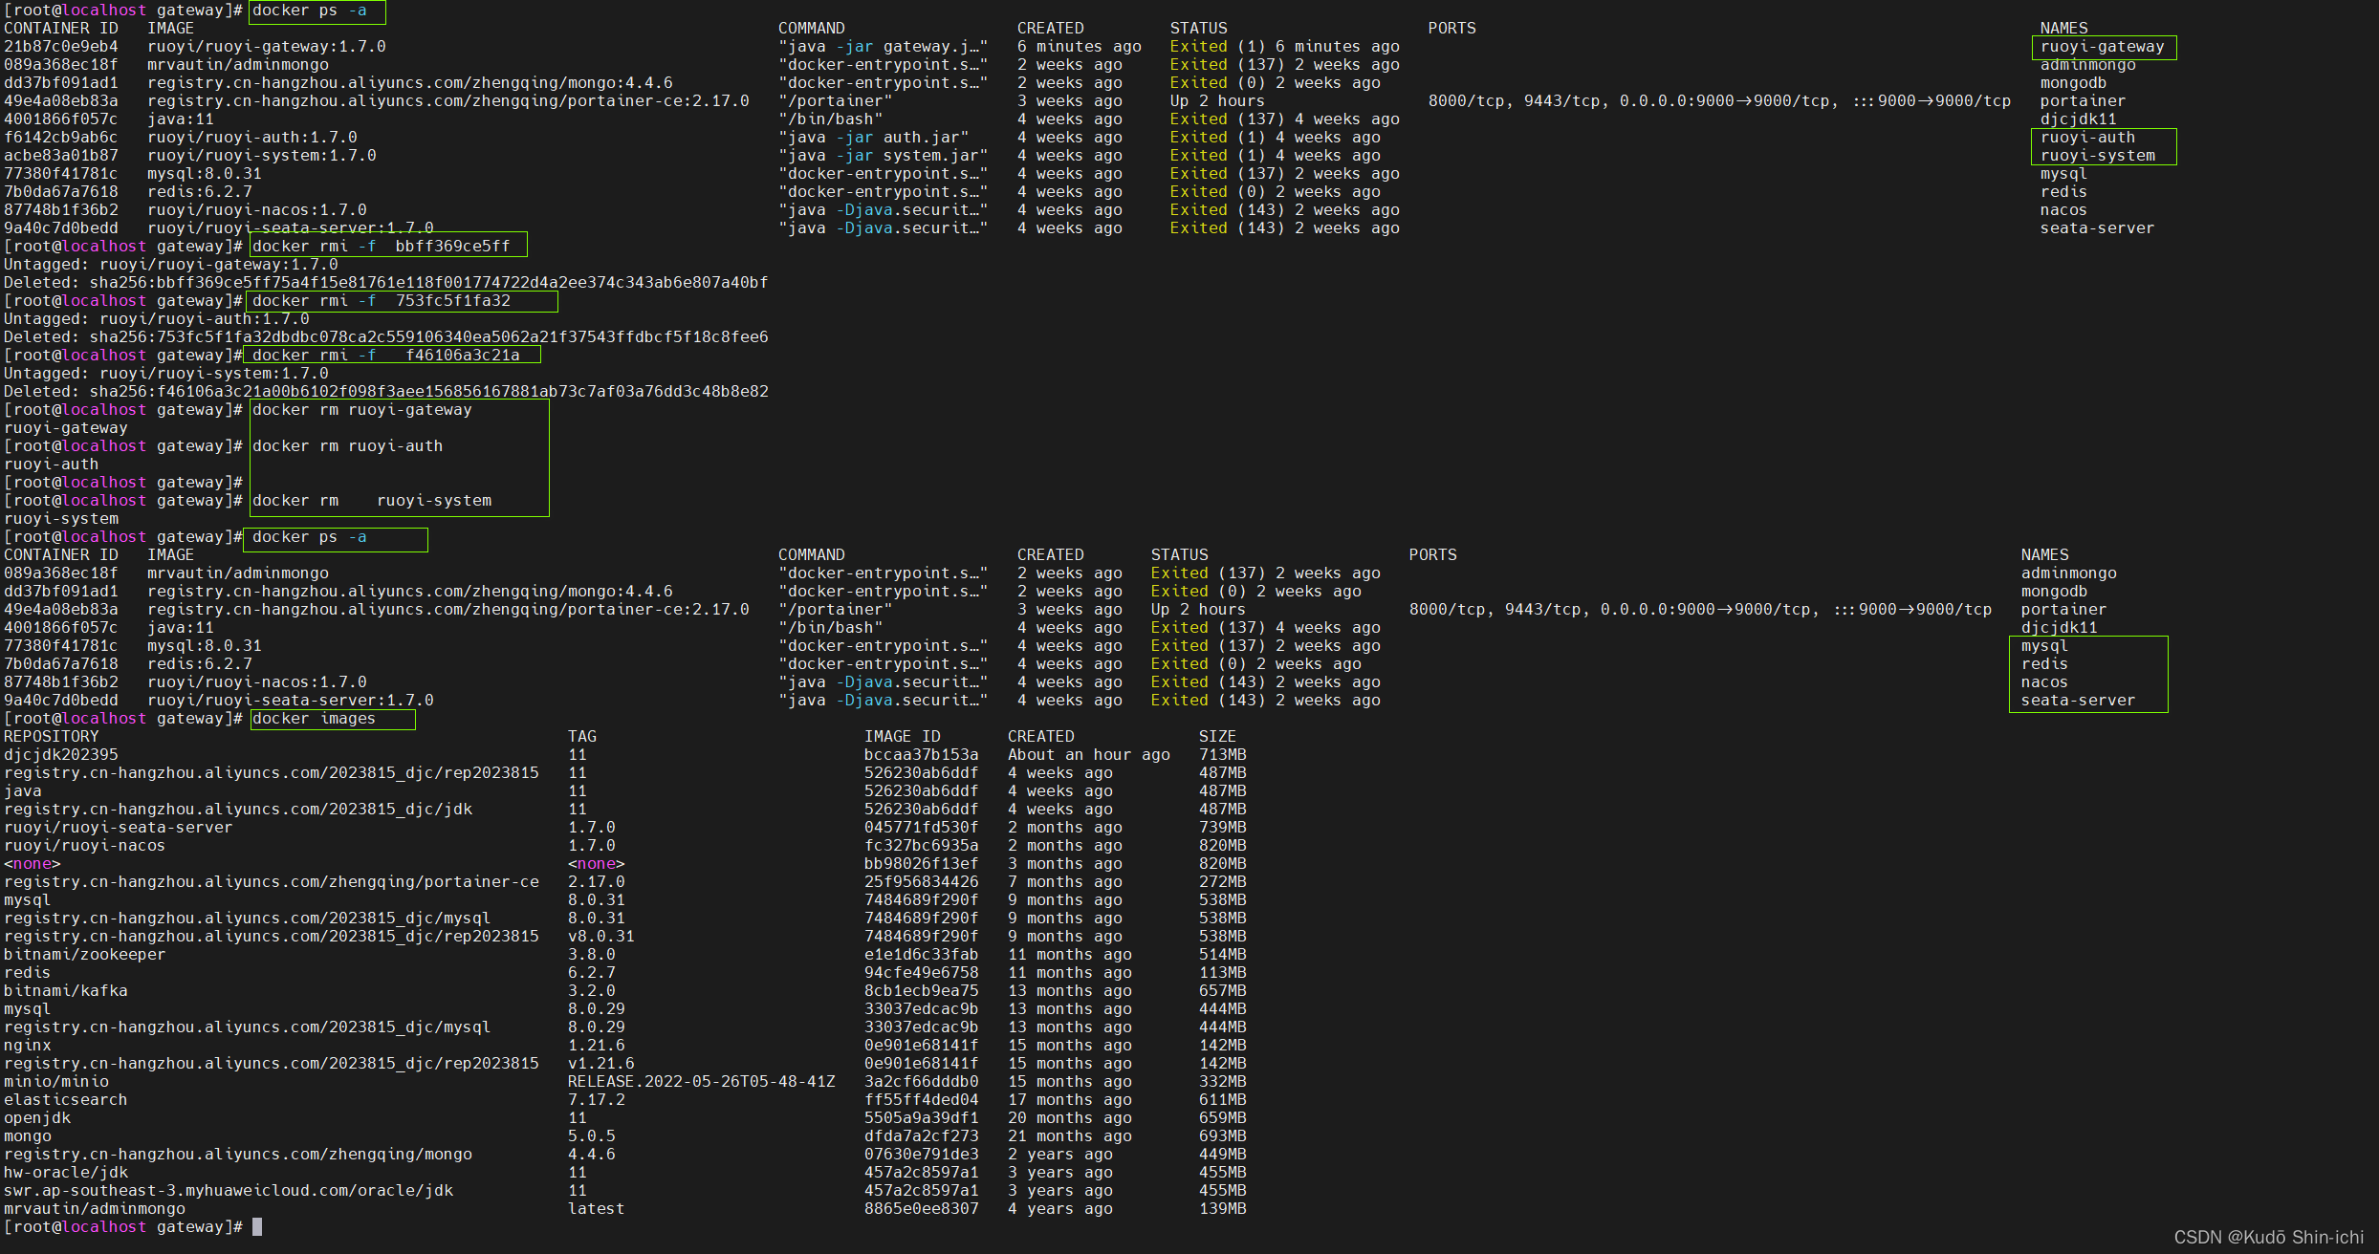Click the REPOSITORY column header
The image size is (2379, 1254).
[52, 737]
